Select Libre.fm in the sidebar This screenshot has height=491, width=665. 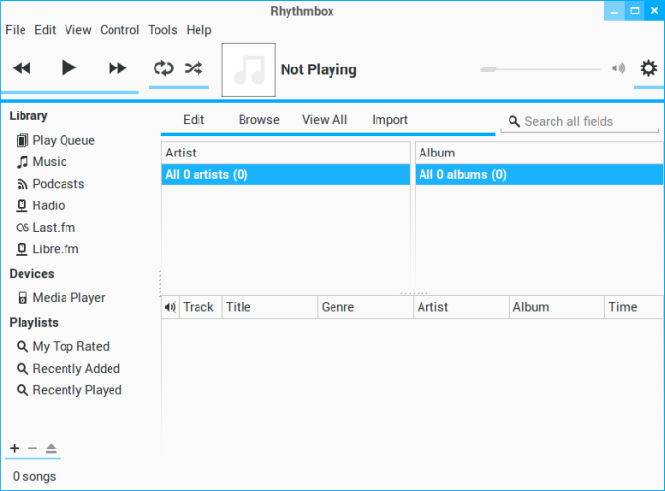47,249
